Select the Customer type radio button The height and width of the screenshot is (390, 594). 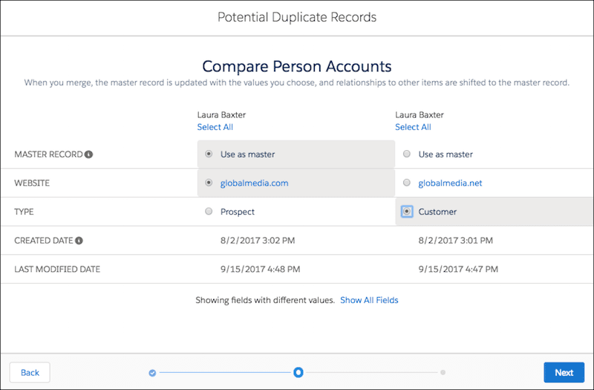tap(407, 212)
